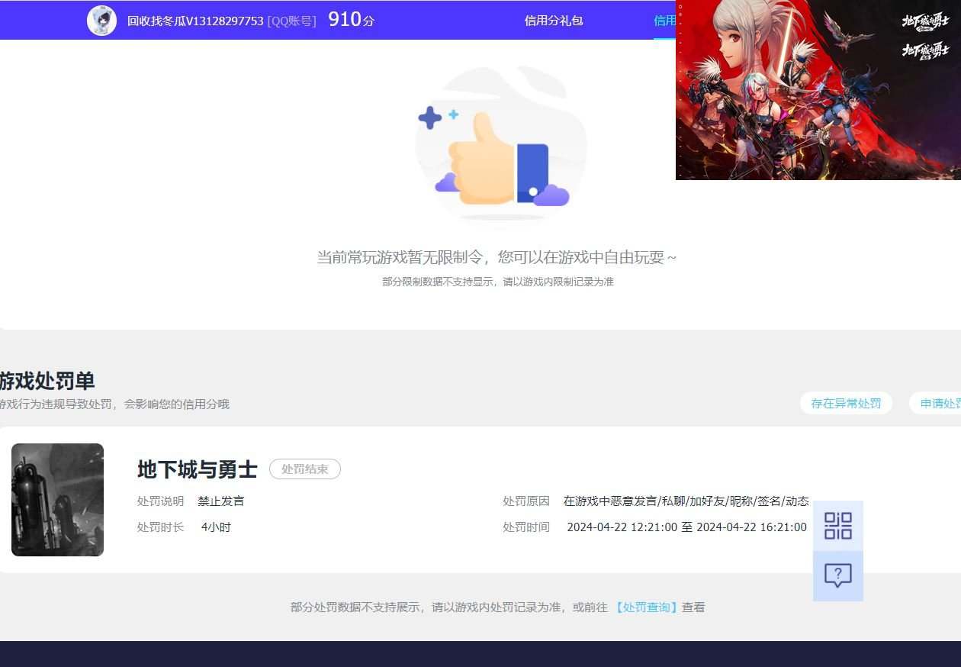Click the 地下城与勇士 game title

198,469
